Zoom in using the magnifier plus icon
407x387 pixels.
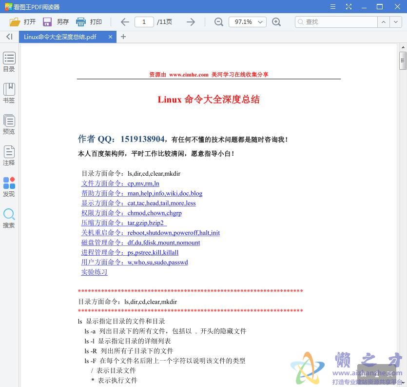(276, 22)
